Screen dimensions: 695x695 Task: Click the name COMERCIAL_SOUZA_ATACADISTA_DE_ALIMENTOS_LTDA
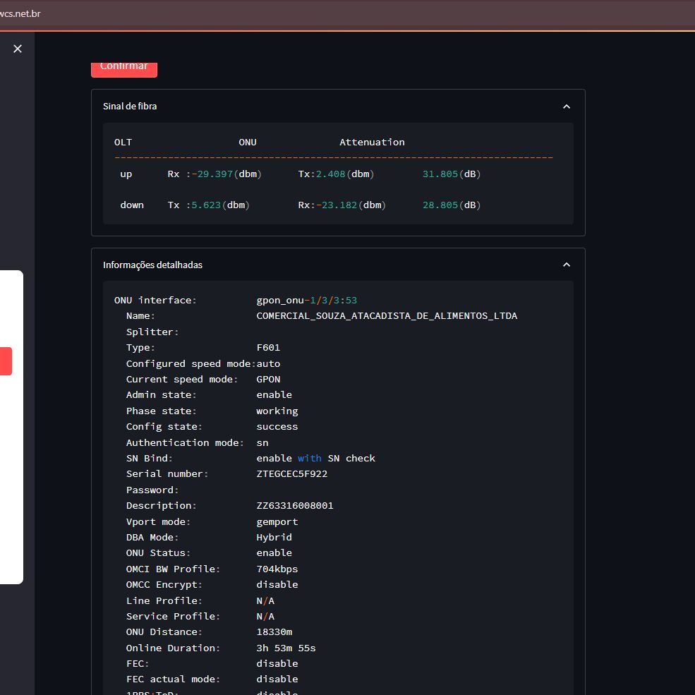click(x=387, y=315)
